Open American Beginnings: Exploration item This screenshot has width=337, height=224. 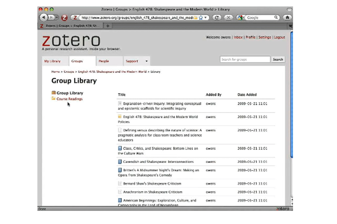coord(157,203)
